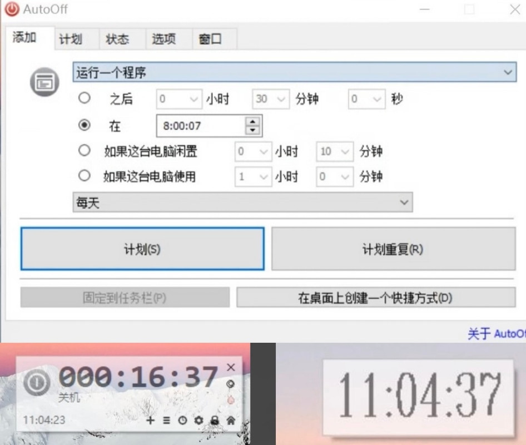Decrease the time with the down spinner arrow
Image resolution: width=526 pixels, height=445 pixels.
[252, 130]
